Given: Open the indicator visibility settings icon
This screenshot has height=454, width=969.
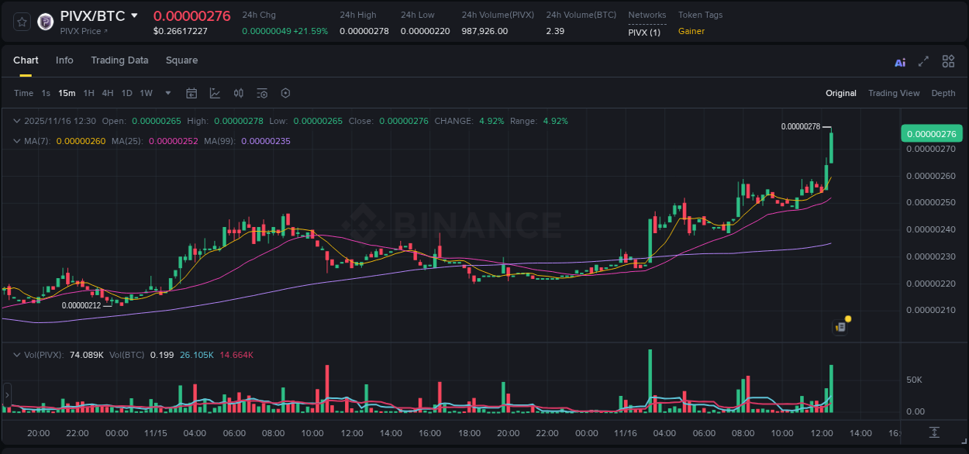Looking at the screenshot, I should pos(261,93).
